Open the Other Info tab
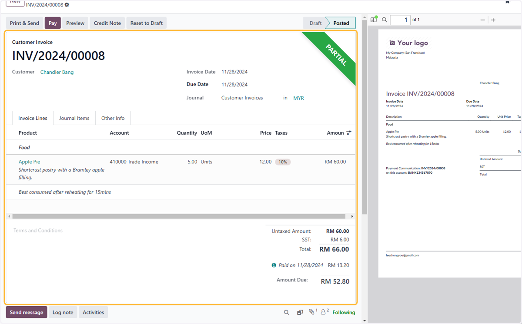The height and width of the screenshot is (324, 522). tap(113, 118)
